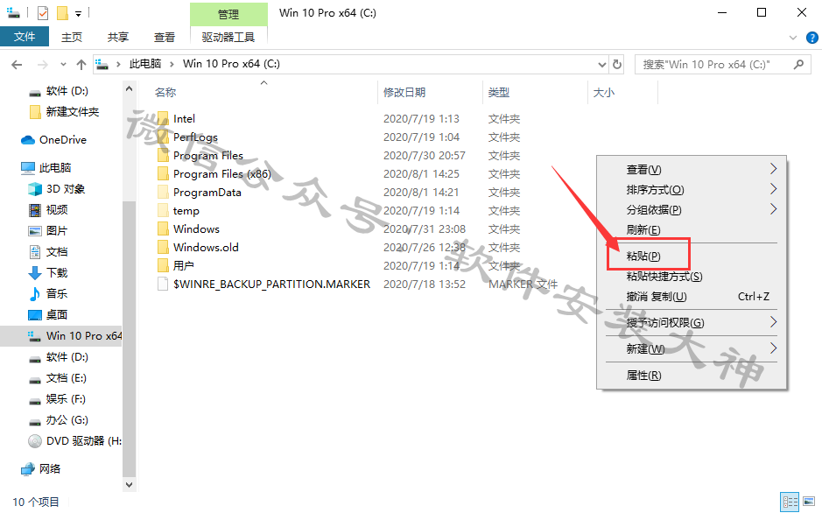Click 此电脑 in the address bar
822x513 pixels.
[x=145, y=64]
